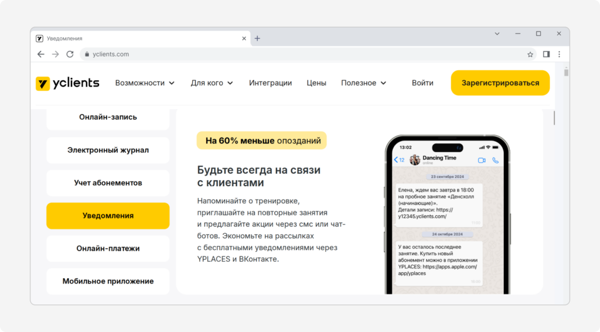
Task: Expand the Для кого dropdown menu
Action: pyautogui.click(x=212, y=83)
